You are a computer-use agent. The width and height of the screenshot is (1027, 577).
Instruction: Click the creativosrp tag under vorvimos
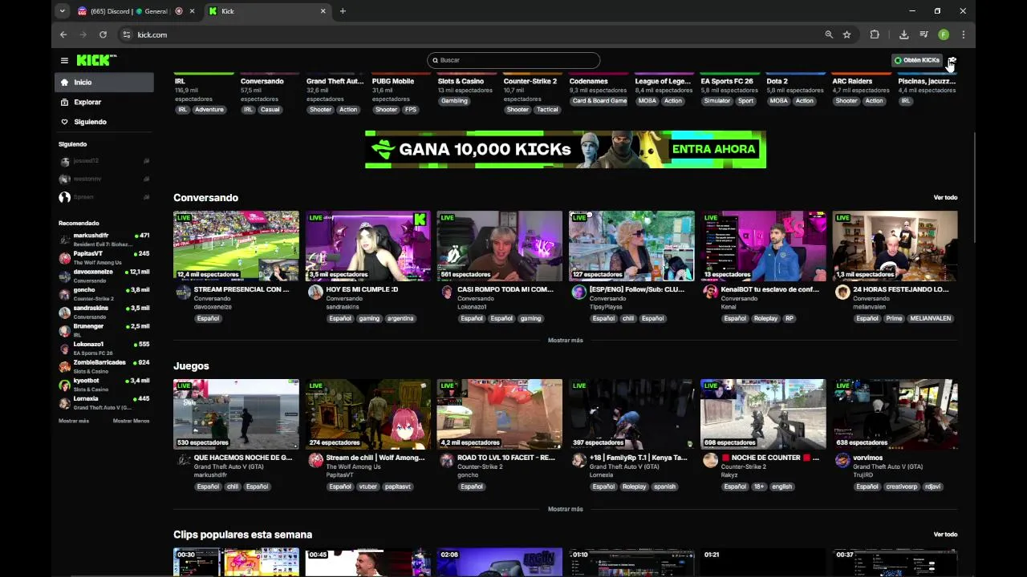(x=901, y=486)
